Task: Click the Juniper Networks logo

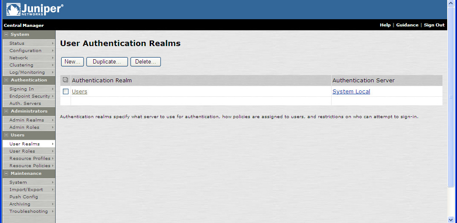Action: (35, 9)
